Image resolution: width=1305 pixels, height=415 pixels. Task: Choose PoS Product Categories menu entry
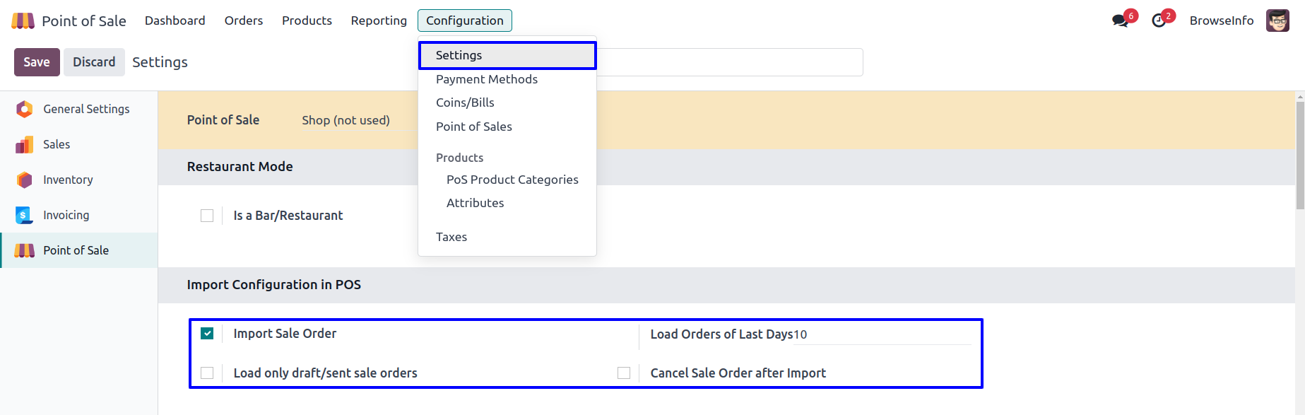click(x=512, y=180)
